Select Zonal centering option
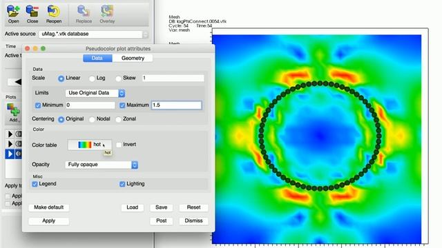 point(118,119)
